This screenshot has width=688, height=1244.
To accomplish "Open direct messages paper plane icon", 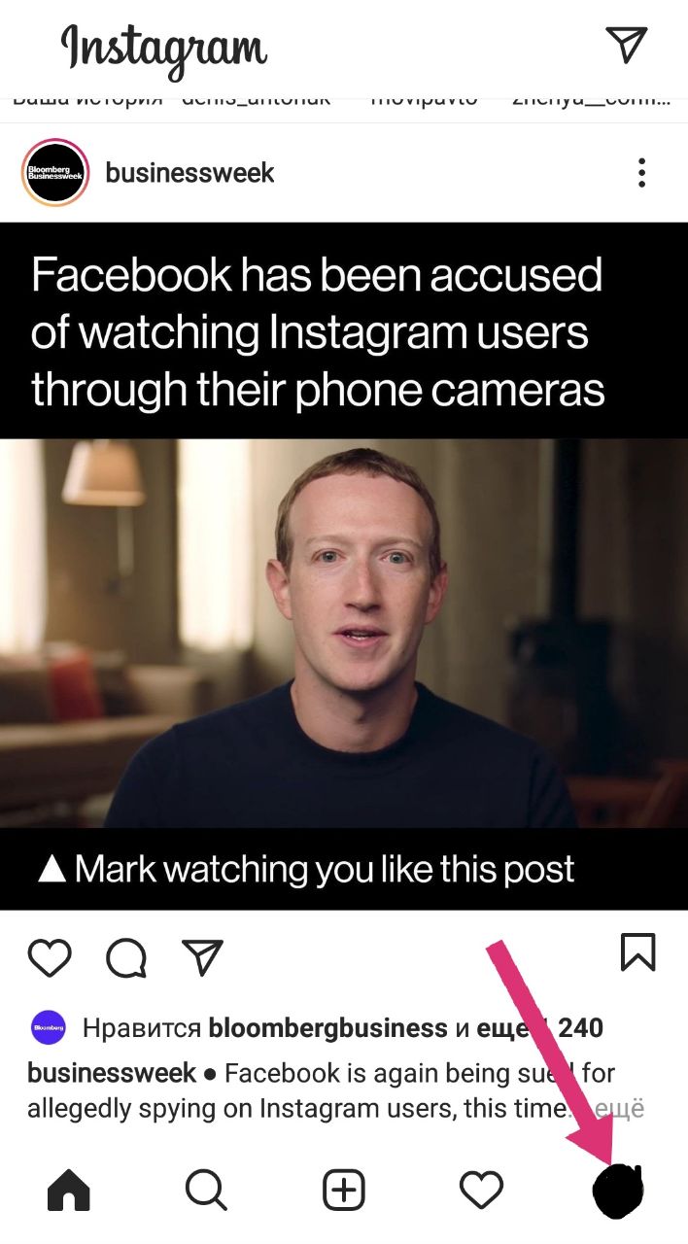I will click(x=626, y=45).
